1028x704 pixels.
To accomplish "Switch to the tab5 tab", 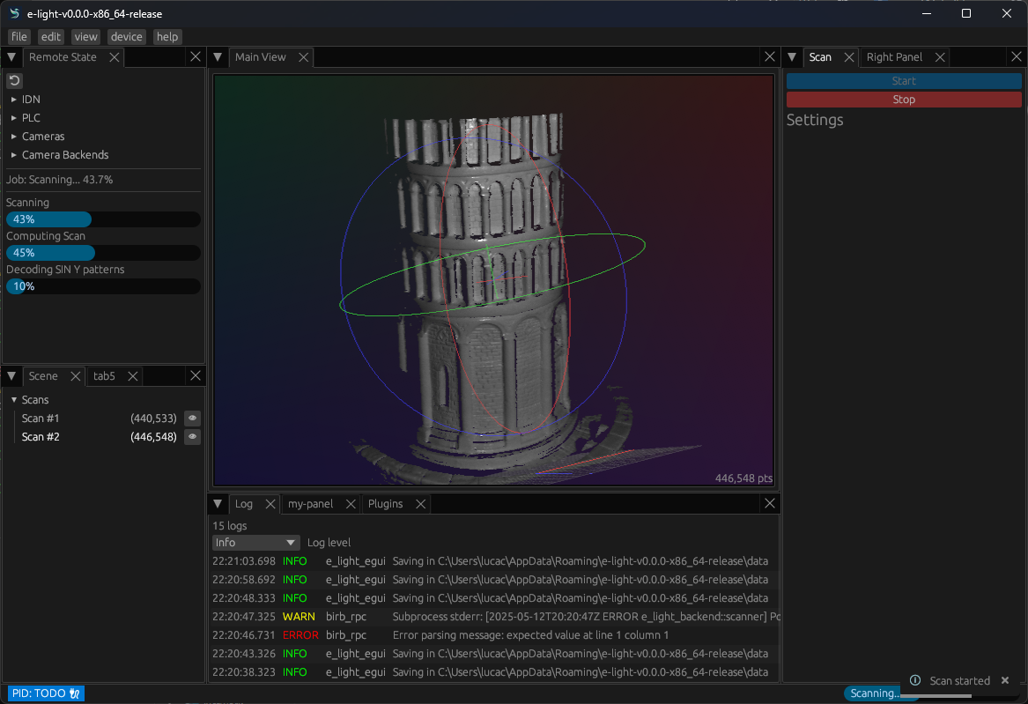I will (104, 376).
